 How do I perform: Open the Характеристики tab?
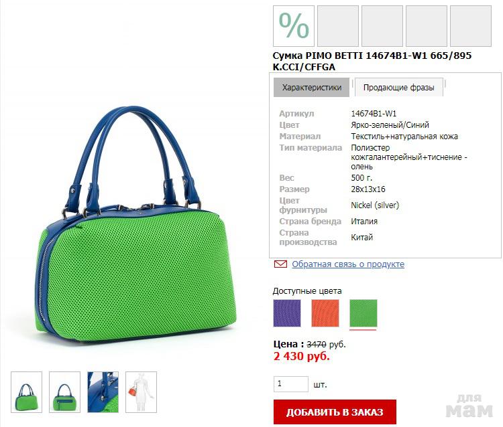pos(311,88)
